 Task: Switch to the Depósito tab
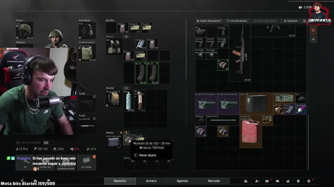coord(120,181)
